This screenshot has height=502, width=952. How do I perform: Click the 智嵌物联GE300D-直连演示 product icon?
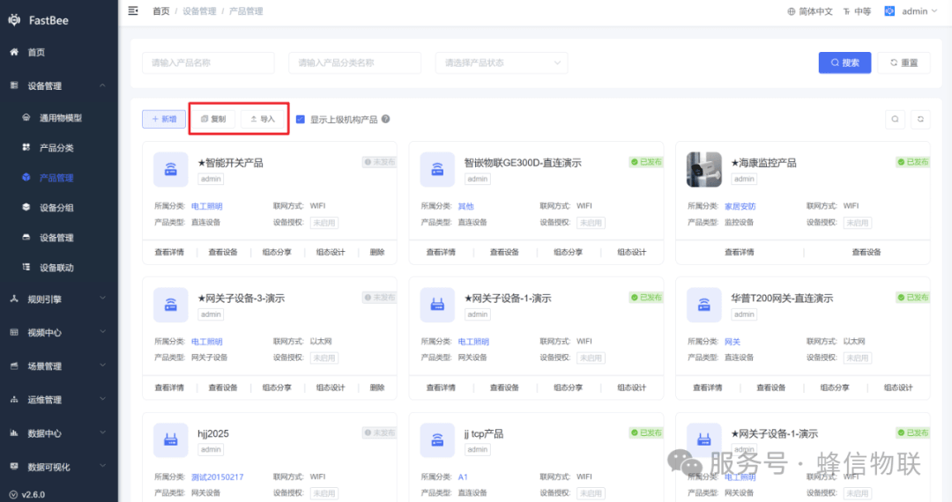coord(437,169)
